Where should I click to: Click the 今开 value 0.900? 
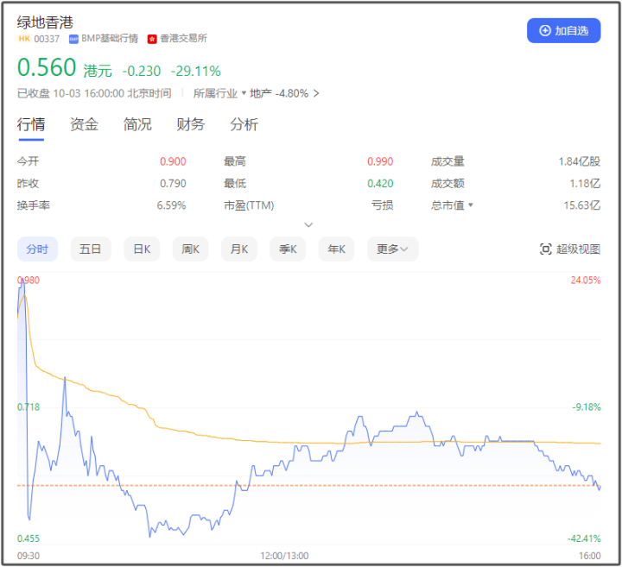(173, 161)
